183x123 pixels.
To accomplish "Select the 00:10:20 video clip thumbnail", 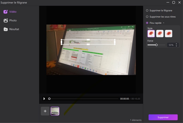I will [55, 111].
